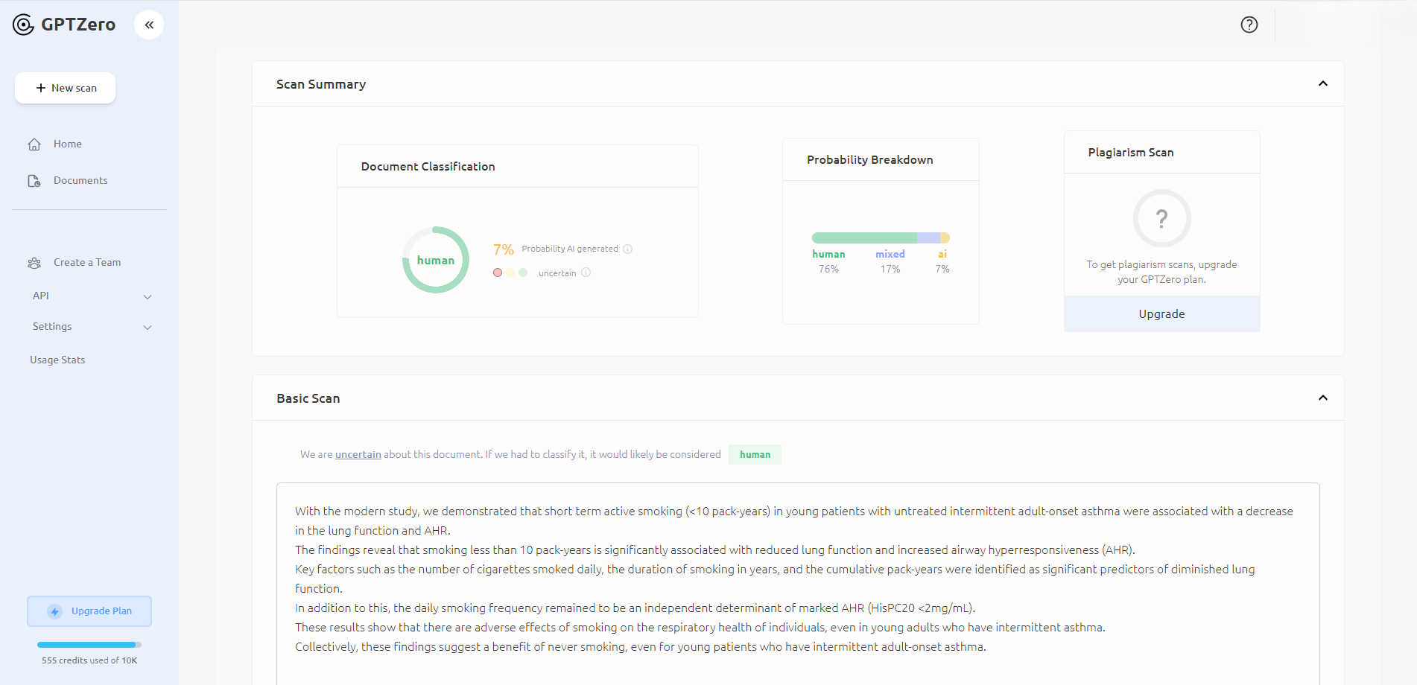This screenshot has width=1417, height=685.
Task: Open Documents using its file icon
Action: tap(34, 180)
